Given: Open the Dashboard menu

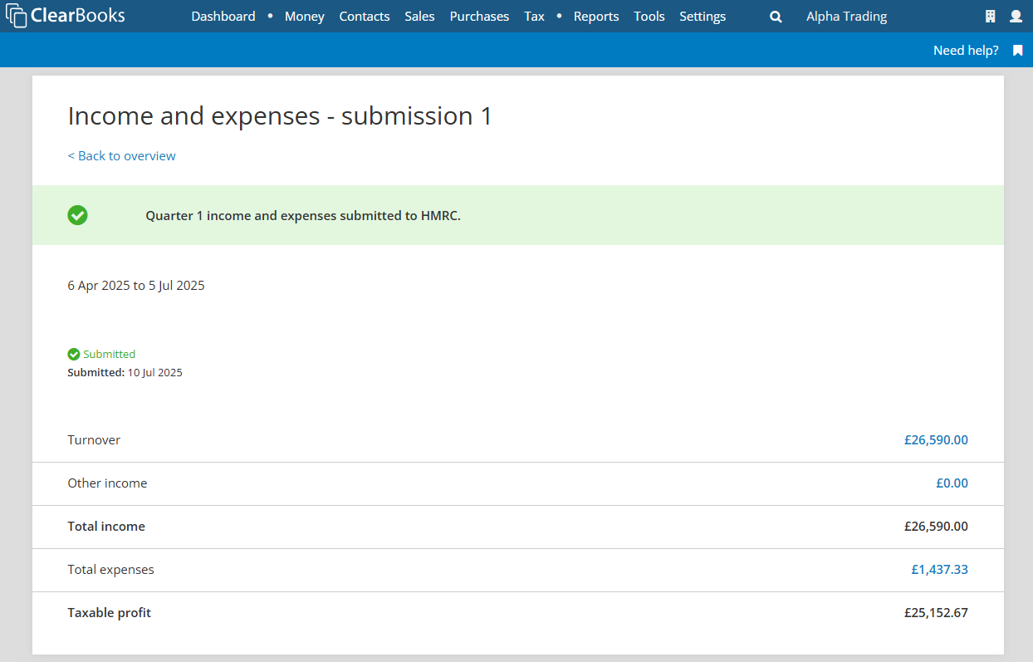Looking at the screenshot, I should coord(223,17).
